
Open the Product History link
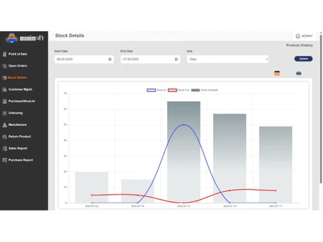coord(299,45)
